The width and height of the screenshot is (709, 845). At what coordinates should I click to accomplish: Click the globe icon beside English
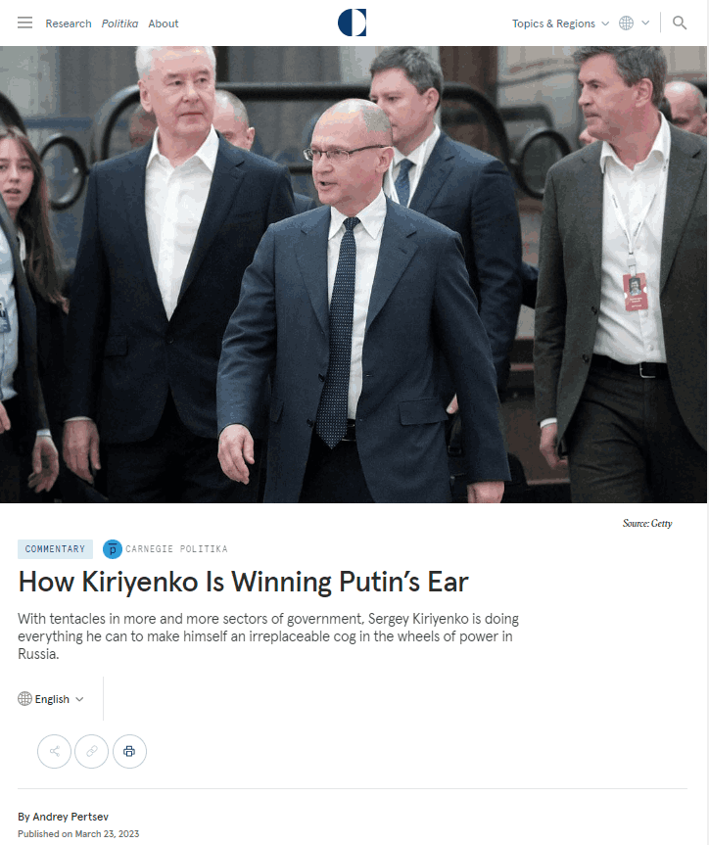click(24, 699)
